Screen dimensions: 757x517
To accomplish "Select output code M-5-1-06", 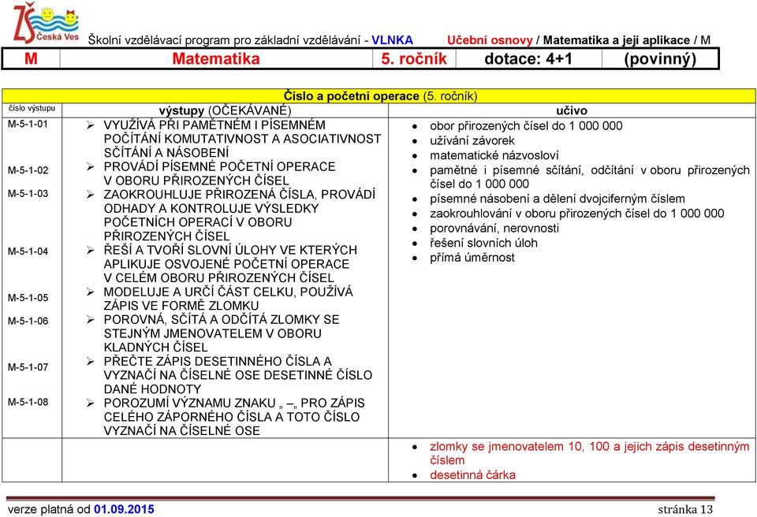I will (x=28, y=321).
